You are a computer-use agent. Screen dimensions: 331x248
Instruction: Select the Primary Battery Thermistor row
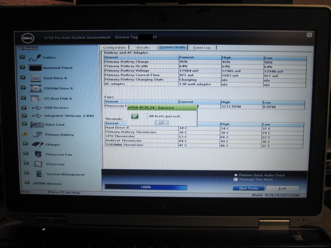(x=204, y=132)
